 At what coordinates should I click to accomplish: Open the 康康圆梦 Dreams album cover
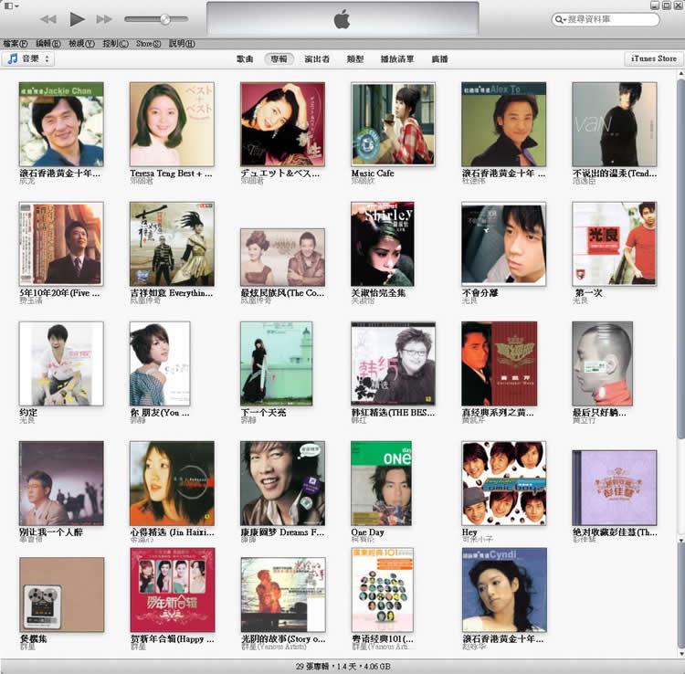tap(282, 483)
